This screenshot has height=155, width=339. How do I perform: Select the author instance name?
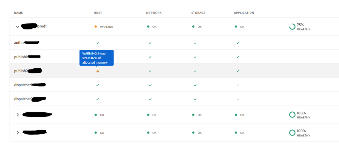19,43
